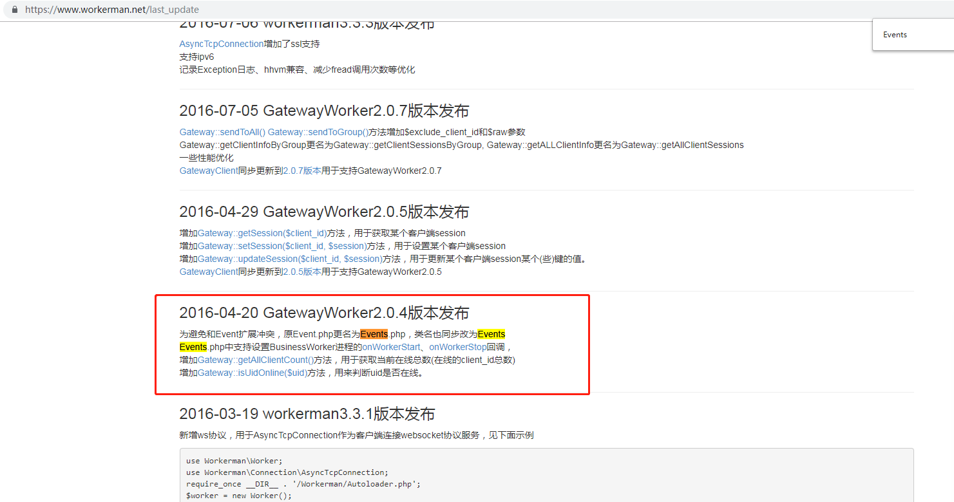Click code line use Workerman\Connection\AsyncTcpConnection;
Viewport: 954px width, 502px height.
(287, 472)
